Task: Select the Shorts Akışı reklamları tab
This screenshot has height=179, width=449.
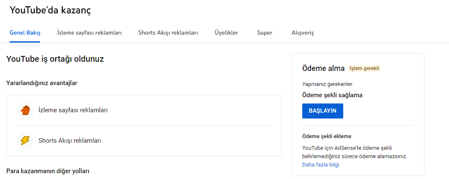Action: click(168, 33)
